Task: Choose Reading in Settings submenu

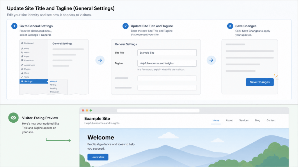Action: [x=54, y=88]
